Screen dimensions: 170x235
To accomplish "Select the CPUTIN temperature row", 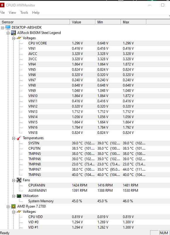I will (99, 148).
